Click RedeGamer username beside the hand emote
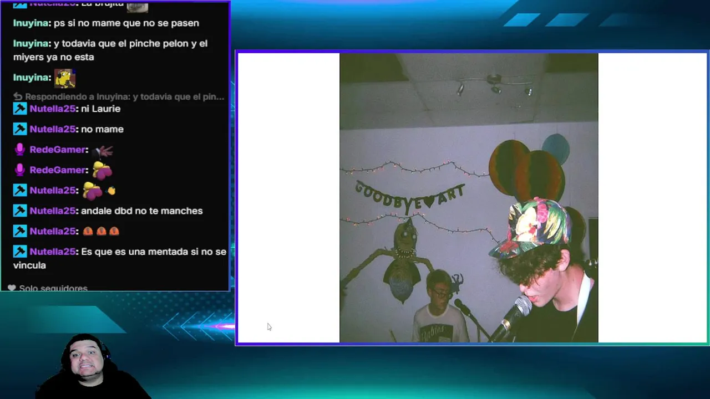Image resolution: width=710 pixels, height=399 pixels. 58,150
